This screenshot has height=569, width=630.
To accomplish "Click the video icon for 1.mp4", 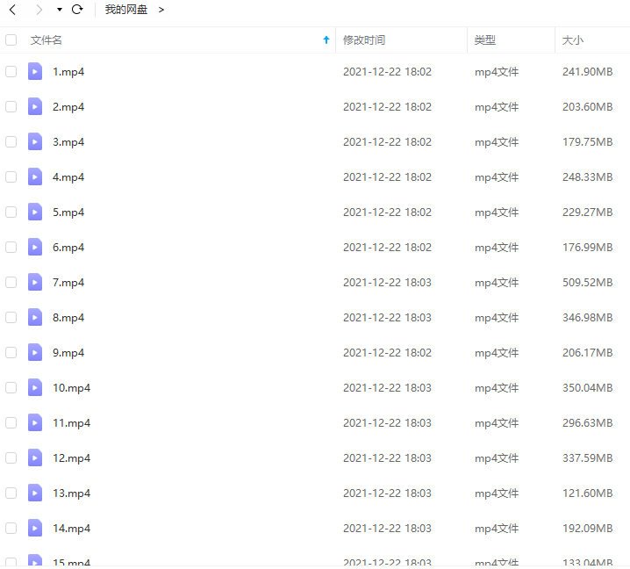I will [35, 72].
